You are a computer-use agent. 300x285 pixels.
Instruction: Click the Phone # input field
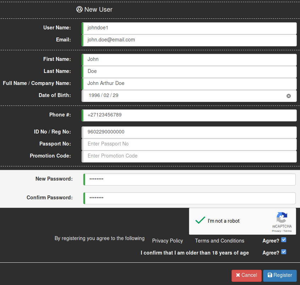(189, 115)
